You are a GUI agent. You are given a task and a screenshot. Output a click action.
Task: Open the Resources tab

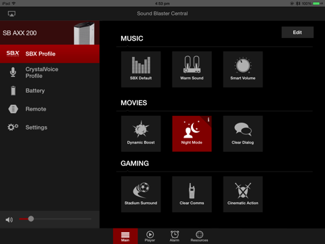199,236
